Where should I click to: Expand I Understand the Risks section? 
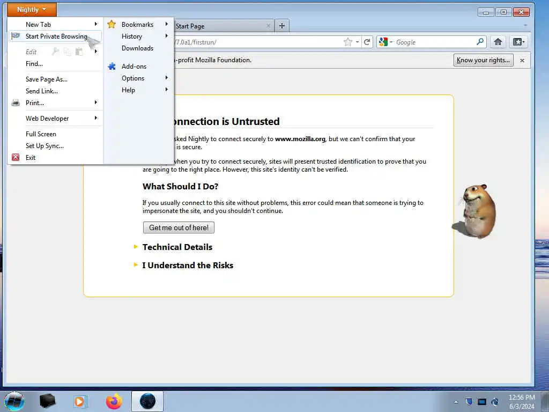pyautogui.click(x=188, y=265)
